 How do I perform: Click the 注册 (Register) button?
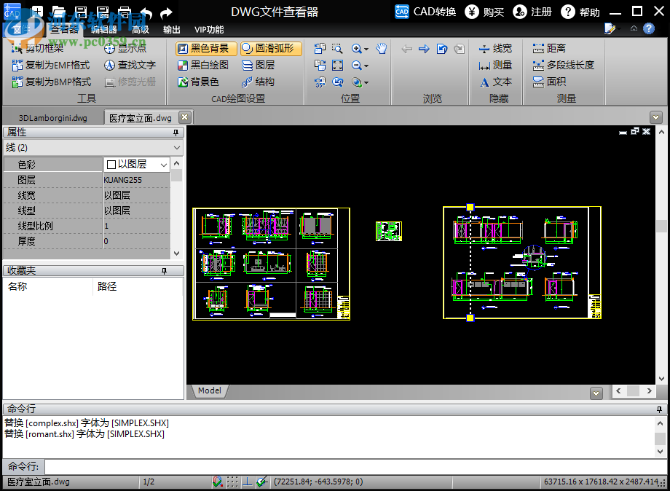[533, 12]
